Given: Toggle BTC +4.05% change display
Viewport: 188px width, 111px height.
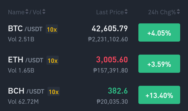Looking at the screenshot, I should 159,32.
